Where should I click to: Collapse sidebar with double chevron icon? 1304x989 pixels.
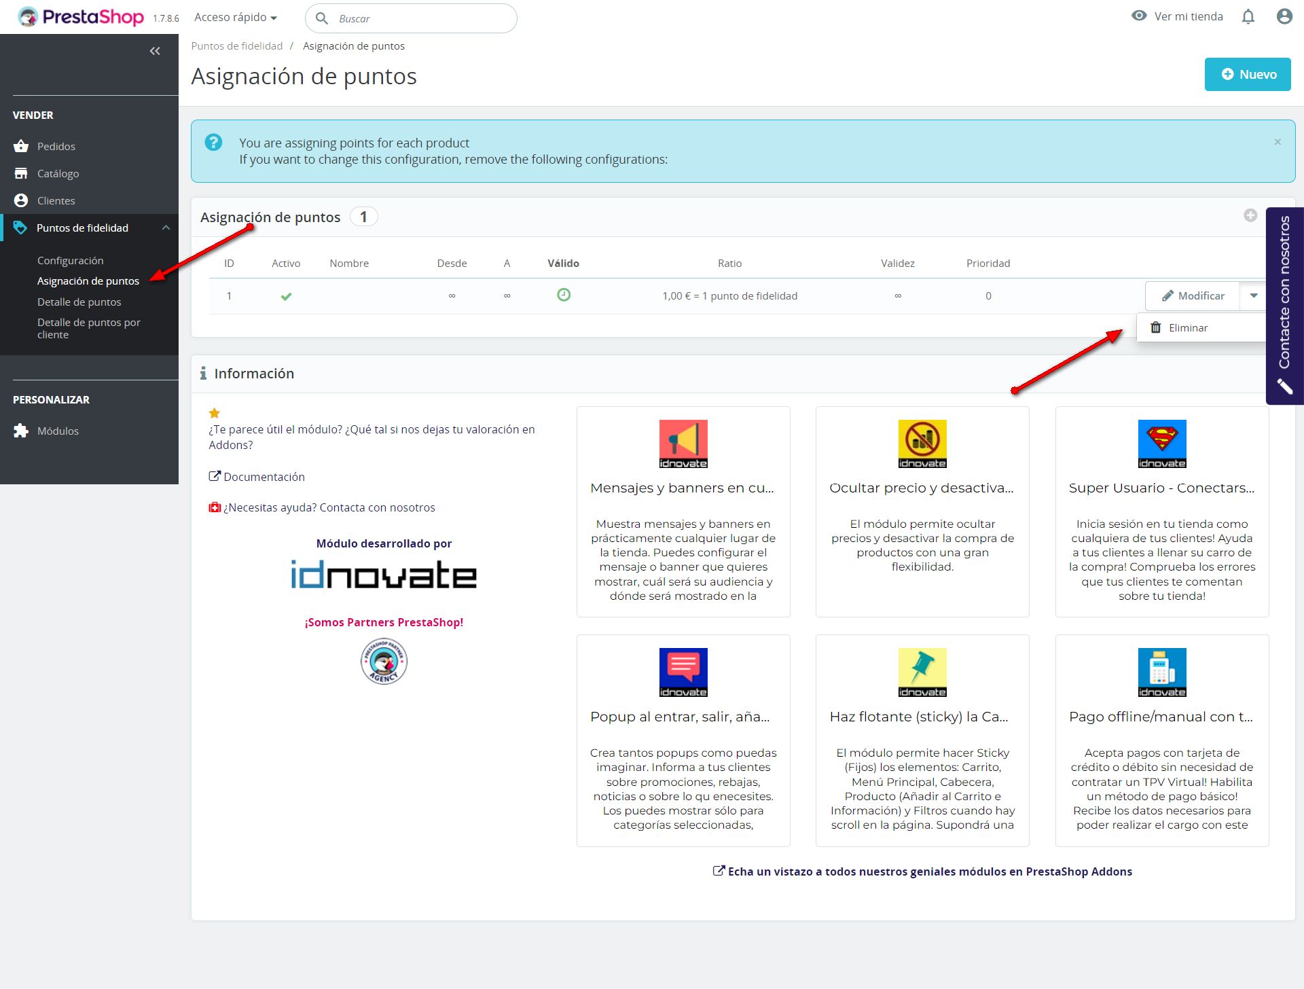(155, 51)
